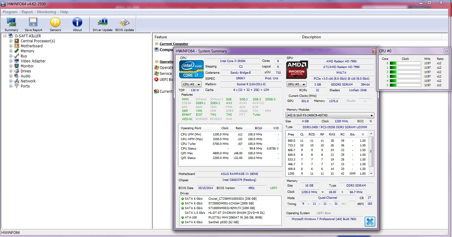
Task: Click the Core 0 clock bar
Action: [405, 63]
